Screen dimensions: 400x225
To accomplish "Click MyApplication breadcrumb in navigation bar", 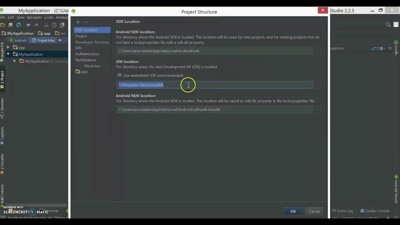I will tap(17, 33).
